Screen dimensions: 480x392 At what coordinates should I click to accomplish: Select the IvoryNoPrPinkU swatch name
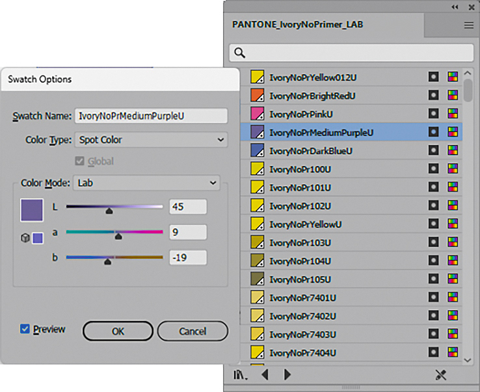[301, 114]
